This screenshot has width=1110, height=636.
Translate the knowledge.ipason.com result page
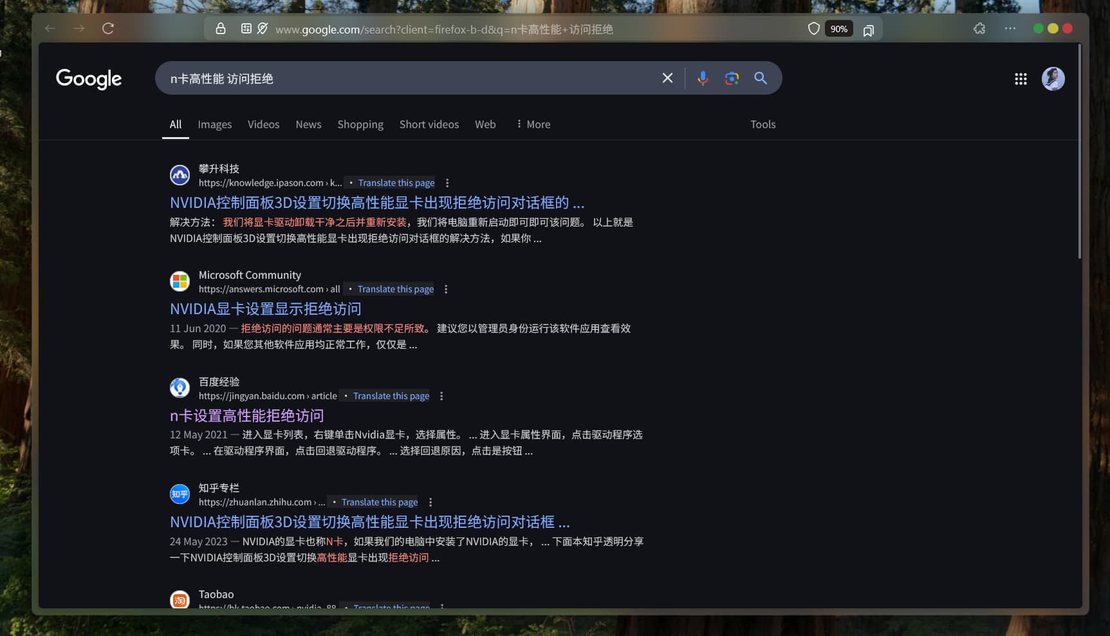click(x=396, y=183)
